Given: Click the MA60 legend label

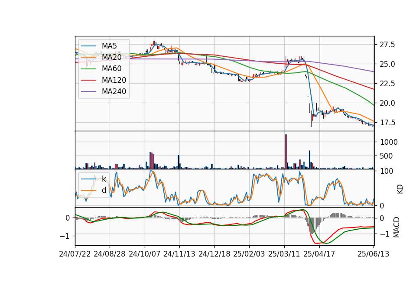Looking at the screenshot, I should [x=111, y=69].
